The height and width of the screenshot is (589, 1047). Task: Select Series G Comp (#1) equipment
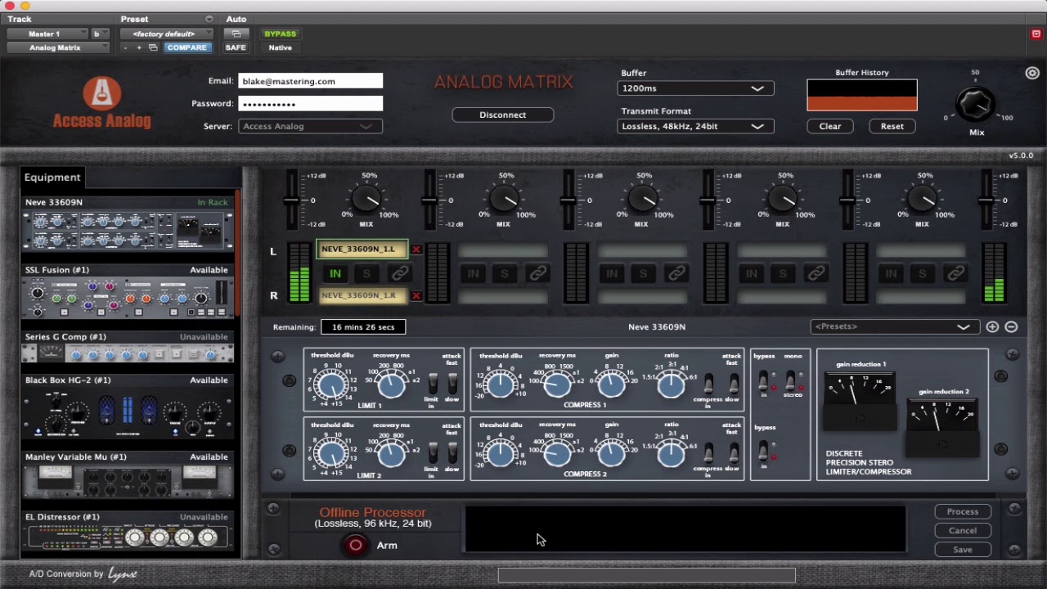[x=128, y=347]
